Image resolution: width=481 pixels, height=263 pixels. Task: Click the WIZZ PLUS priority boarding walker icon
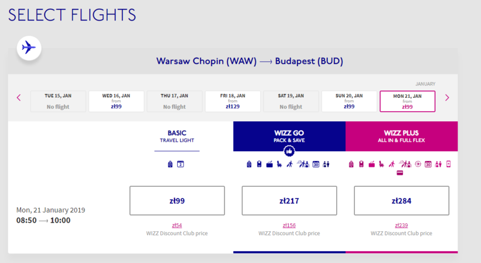click(x=392, y=165)
